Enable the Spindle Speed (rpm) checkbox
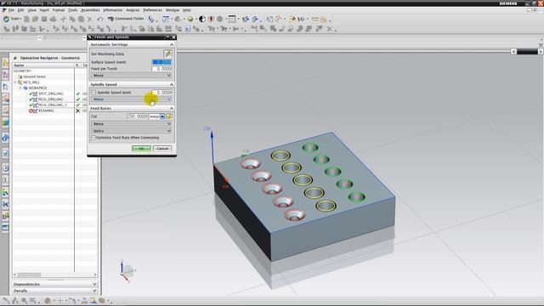544x306 pixels. pos(93,93)
